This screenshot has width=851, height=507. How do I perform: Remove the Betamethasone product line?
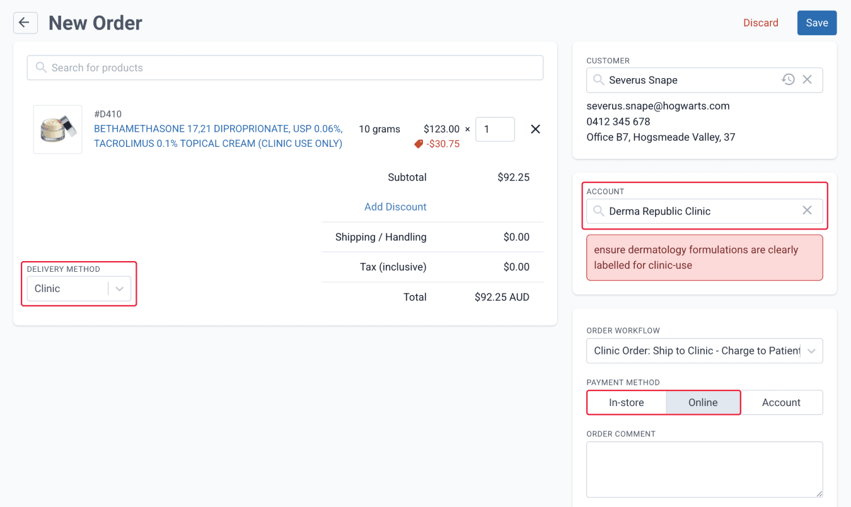(x=535, y=129)
